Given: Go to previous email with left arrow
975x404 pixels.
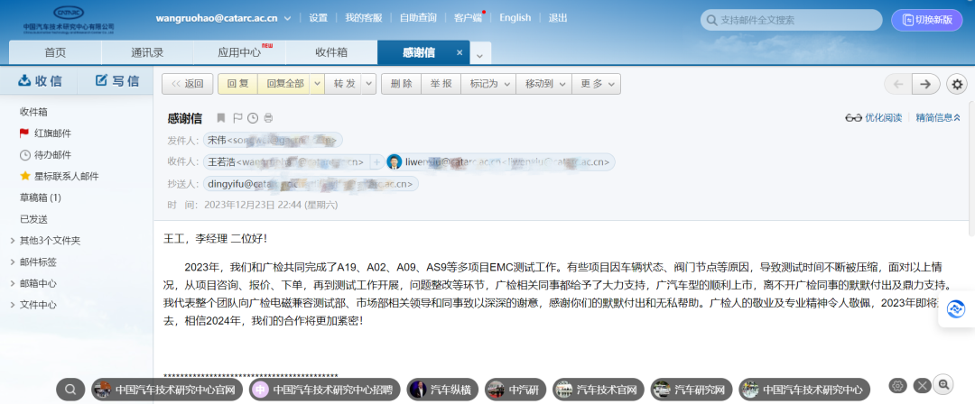Looking at the screenshot, I should 898,84.
